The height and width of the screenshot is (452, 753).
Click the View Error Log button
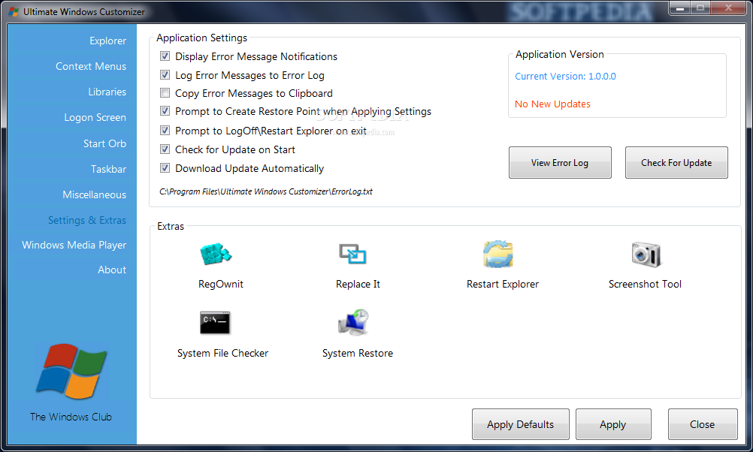tap(560, 163)
